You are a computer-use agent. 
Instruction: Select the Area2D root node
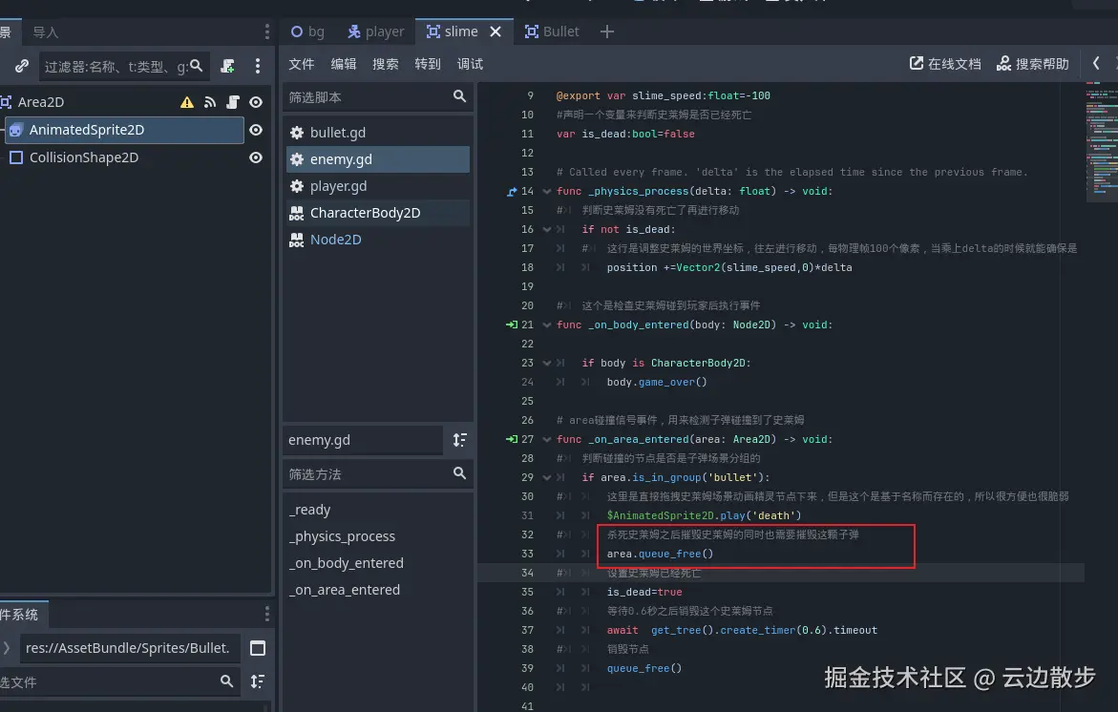pyautogui.click(x=41, y=102)
